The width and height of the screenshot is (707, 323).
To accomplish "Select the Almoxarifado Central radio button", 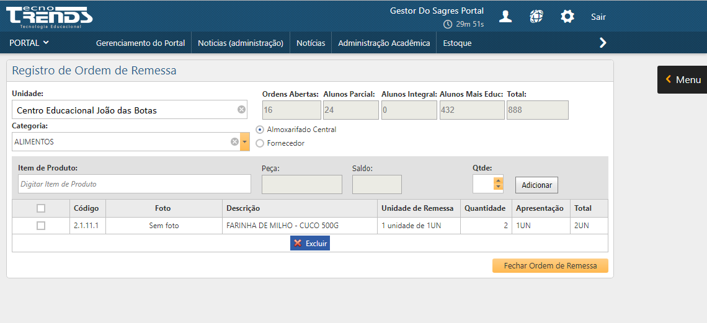I will tap(260, 130).
